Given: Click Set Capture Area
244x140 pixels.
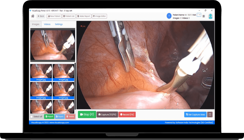Looking at the screenshot, I should (195, 115).
